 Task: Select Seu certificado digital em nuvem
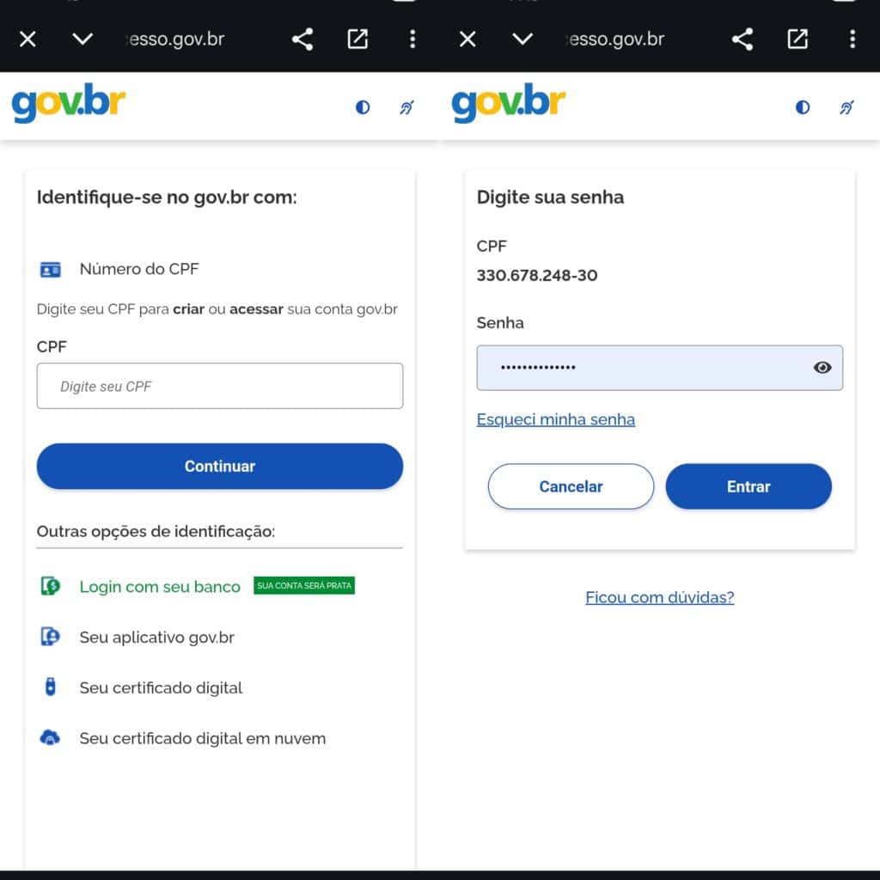pos(201,738)
